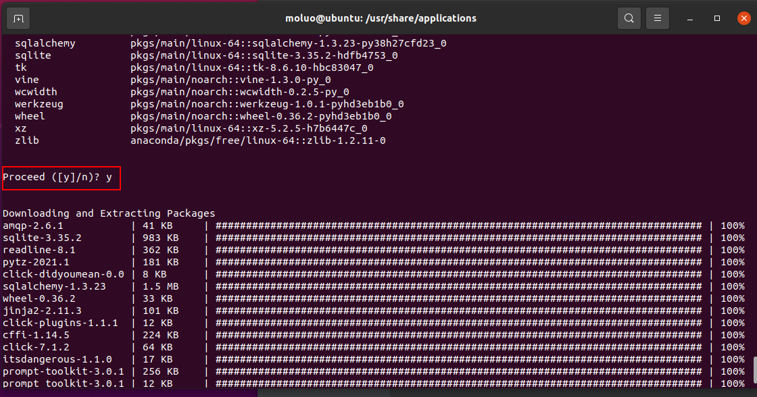Click the '1.5 MB' size value
This screenshot has width=757, height=397.
[x=161, y=286]
